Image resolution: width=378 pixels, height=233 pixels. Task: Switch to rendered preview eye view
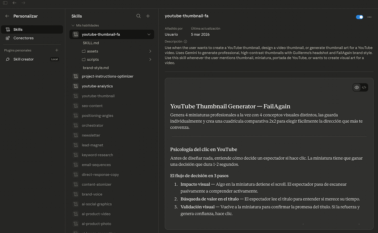357,88
